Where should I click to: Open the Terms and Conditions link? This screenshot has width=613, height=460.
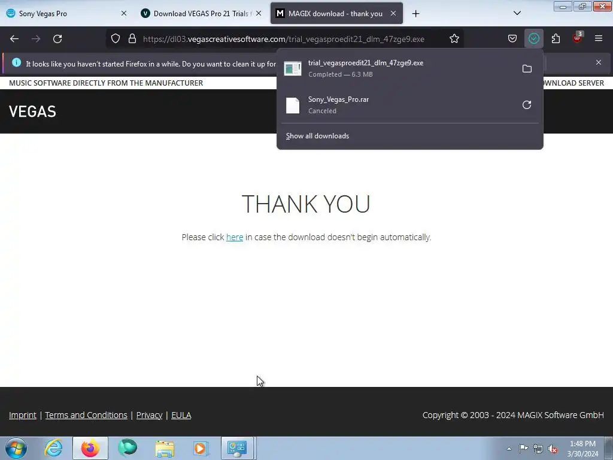(86, 415)
